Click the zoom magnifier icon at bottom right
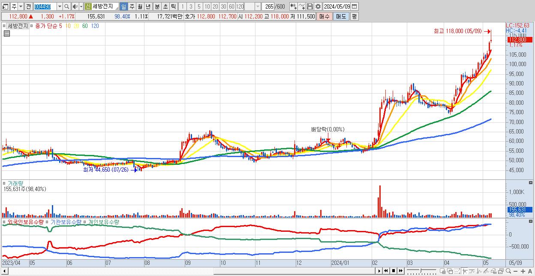This screenshot has width=535, height=276. [x=508, y=271]
